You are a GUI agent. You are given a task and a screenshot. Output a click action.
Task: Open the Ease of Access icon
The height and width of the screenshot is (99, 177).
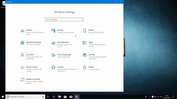pos(22,67)
